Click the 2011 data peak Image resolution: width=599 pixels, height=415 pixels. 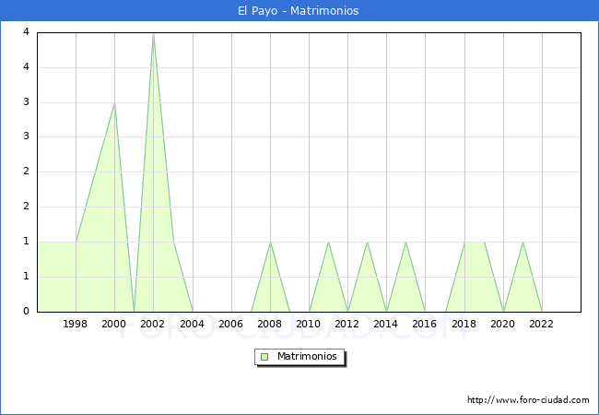pos(329,243)
